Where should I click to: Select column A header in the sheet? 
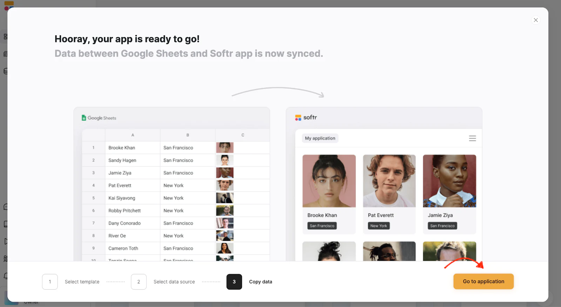[x=133, y=135]
